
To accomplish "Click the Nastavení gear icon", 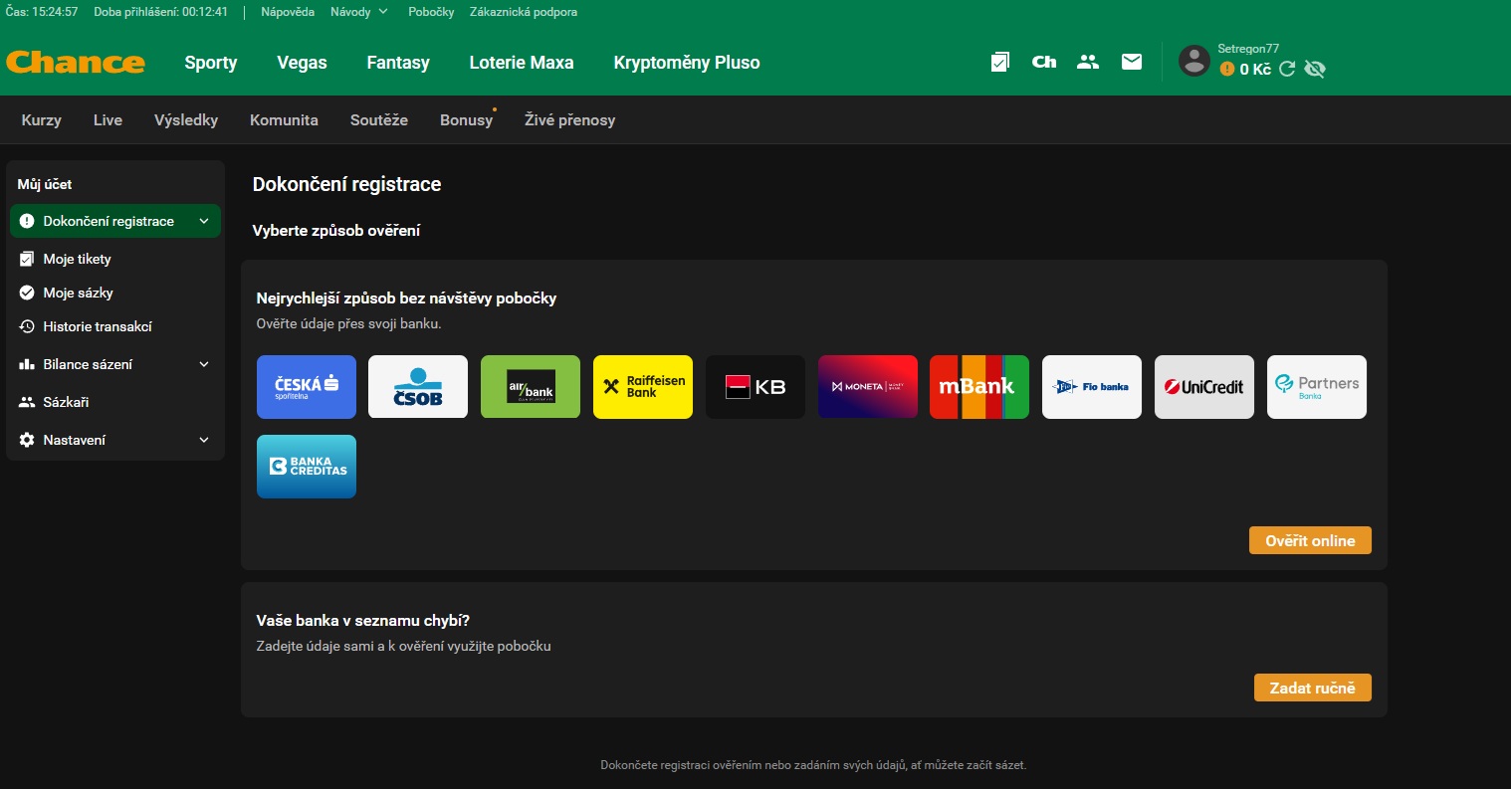I will point(27,440).
